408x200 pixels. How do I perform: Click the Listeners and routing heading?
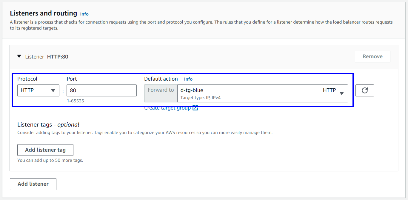44,13
